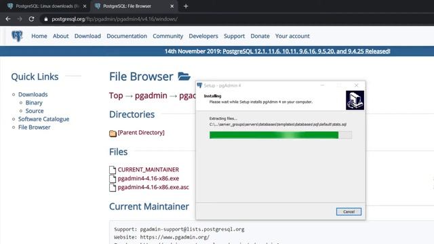The height and width of the screenshot is (244, 434).
Task: Click the installer computer image in setup dialog
Action: tap(355, 100)
